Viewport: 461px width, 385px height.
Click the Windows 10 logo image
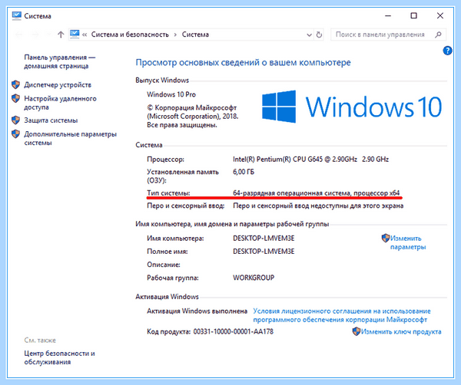coord(352,107)
